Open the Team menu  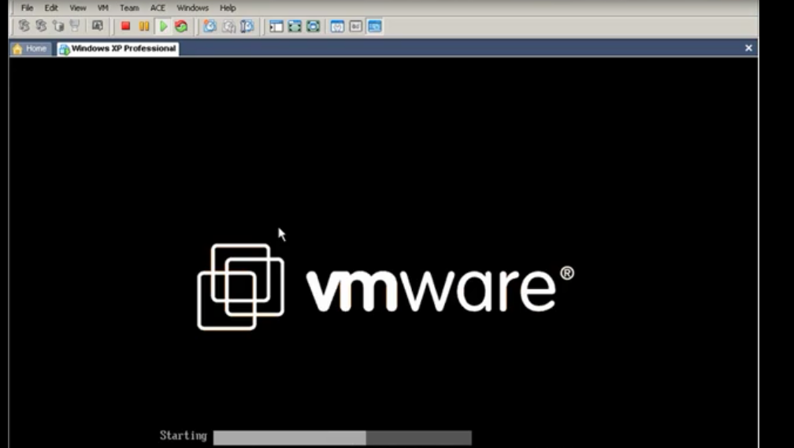129,8
